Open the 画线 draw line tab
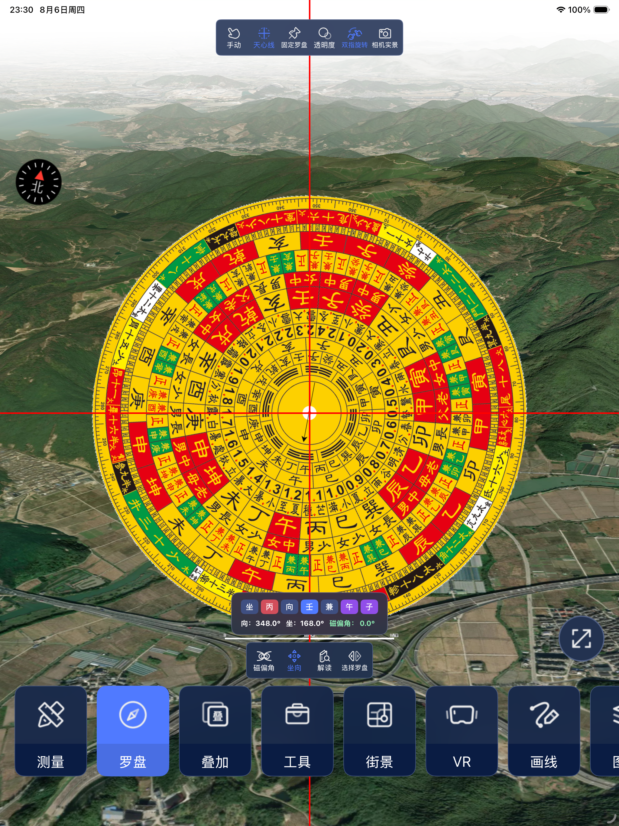 pyautogui.click(x=544, y=731)
